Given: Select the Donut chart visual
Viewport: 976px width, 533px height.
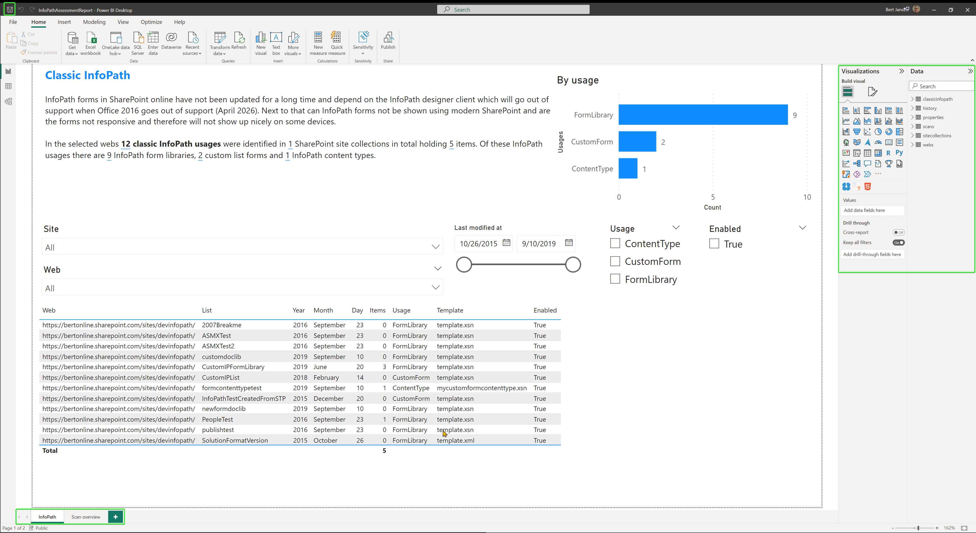Looking at the screenshot, I should click(888, 132).
